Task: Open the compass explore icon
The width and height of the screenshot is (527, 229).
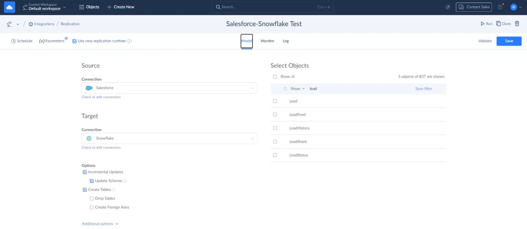Action: click(x=448, y=7)
